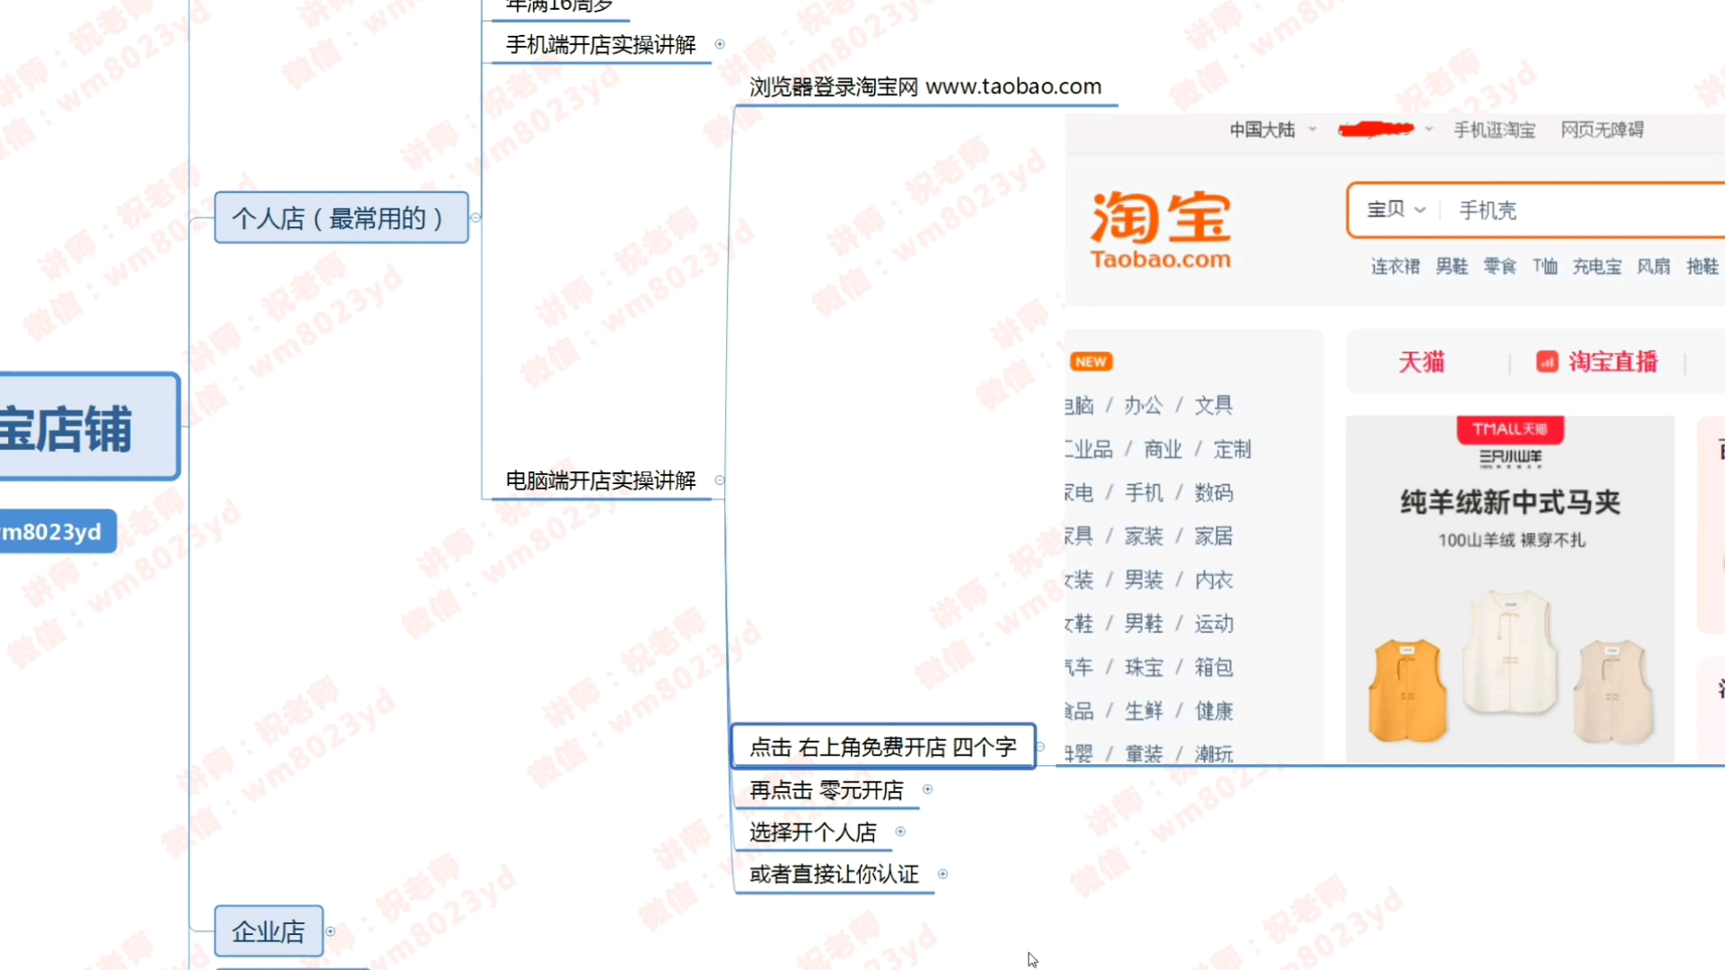Image resolution: width=1725 pixels, height=970 pixels.
Task: Open the 淘宝直播 tab
Action: tap(1613, 362)
